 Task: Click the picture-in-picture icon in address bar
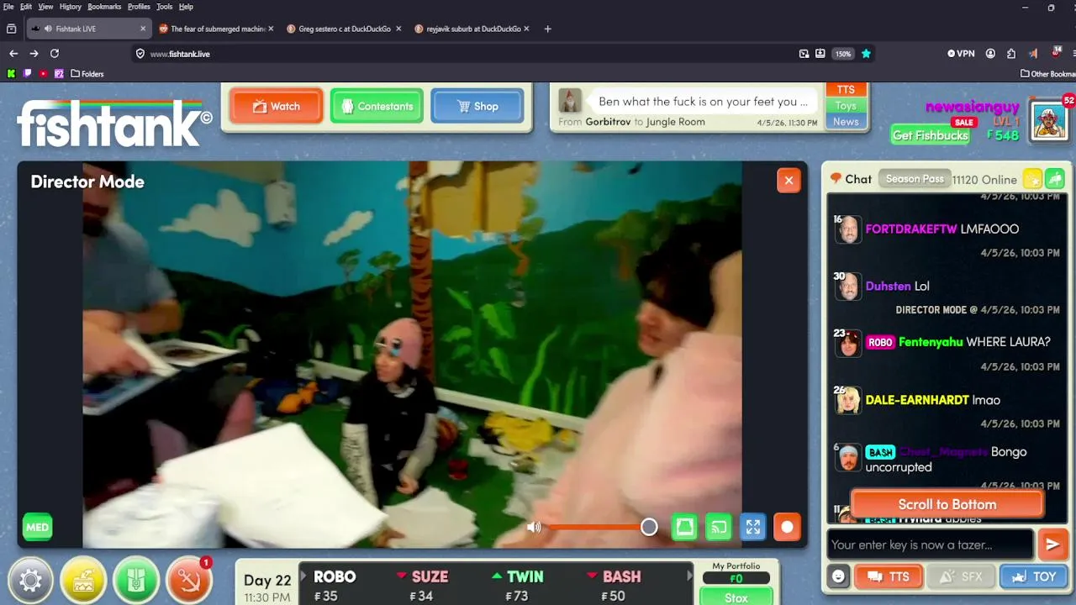(804, 54)
